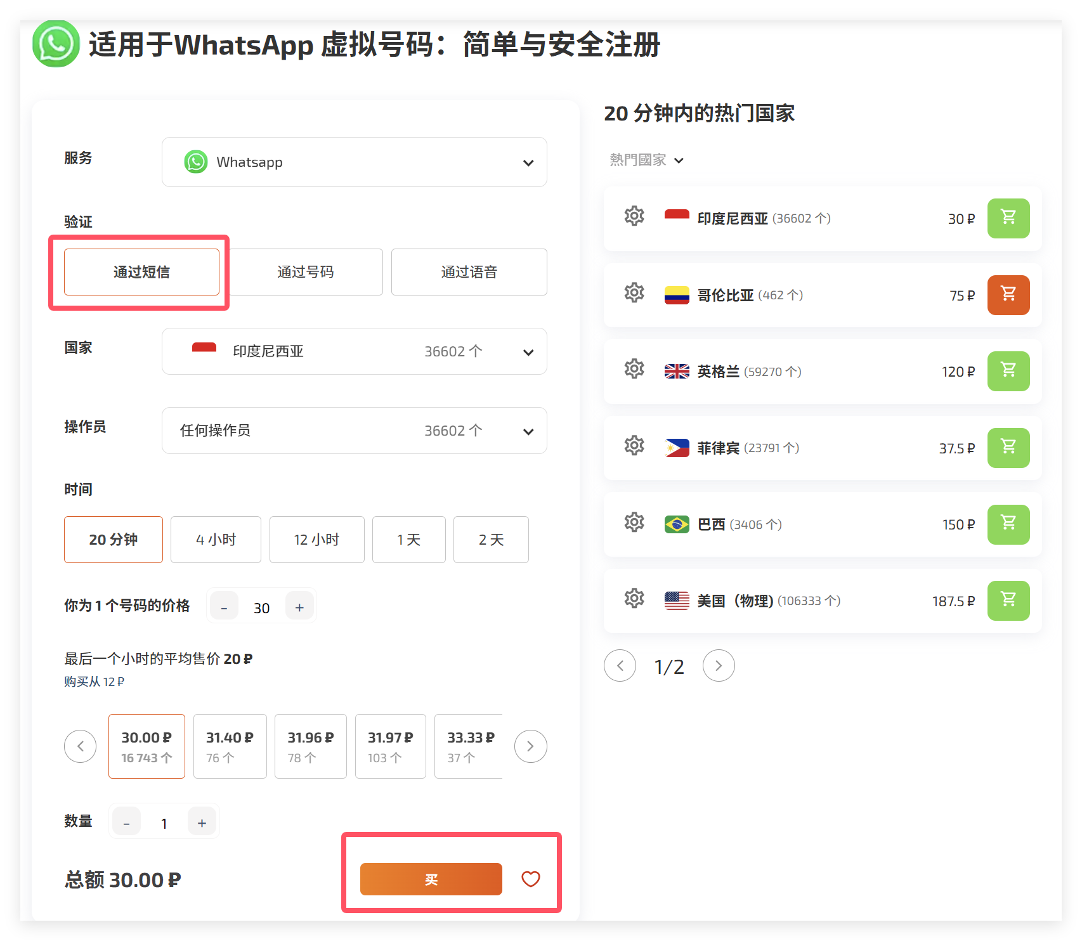Image resolution: width=1082 pixels, height=941 pixels.
Task: Choose the 4 小时 duration
Action: click(x=216, y=540)
